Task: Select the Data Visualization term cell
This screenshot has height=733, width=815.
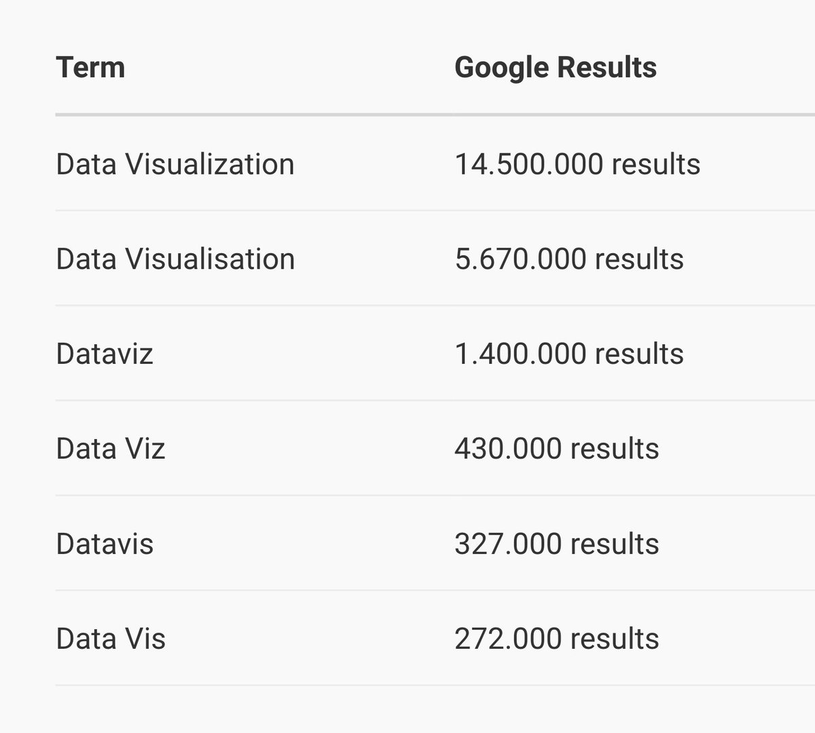Action: [175, 164]
